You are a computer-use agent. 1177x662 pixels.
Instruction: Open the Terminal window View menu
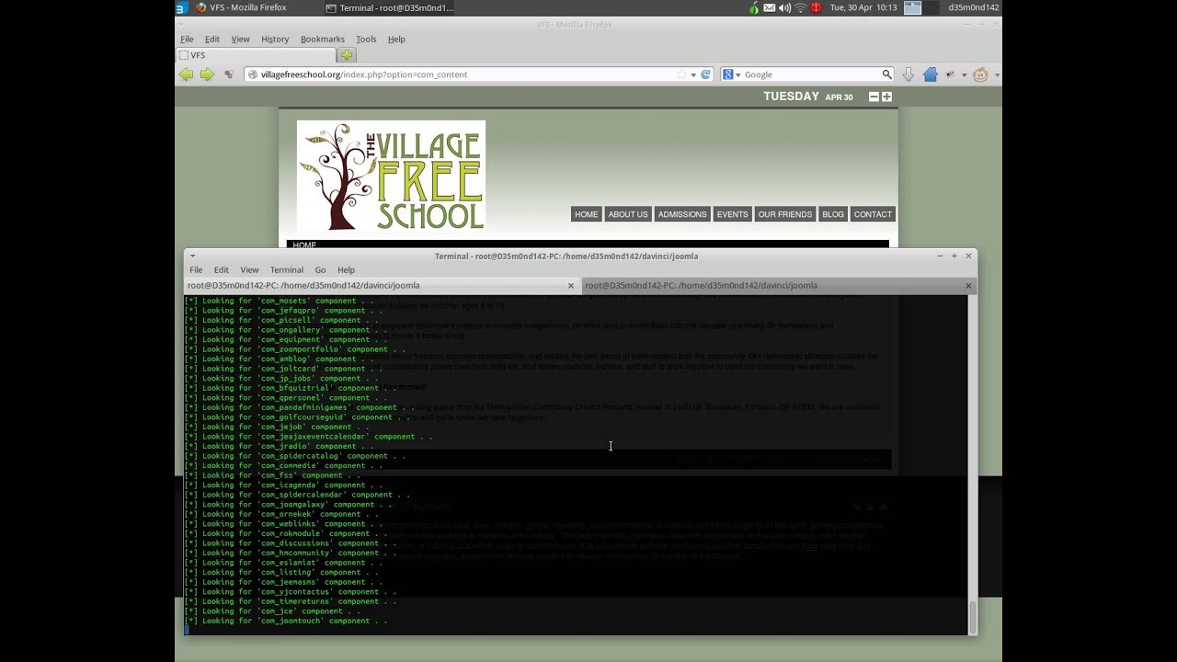pos(249,269)
